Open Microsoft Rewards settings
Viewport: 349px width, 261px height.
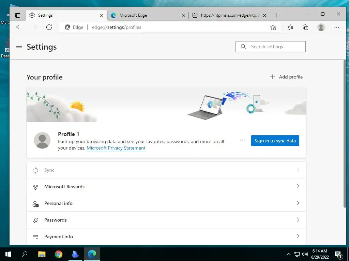166,187
